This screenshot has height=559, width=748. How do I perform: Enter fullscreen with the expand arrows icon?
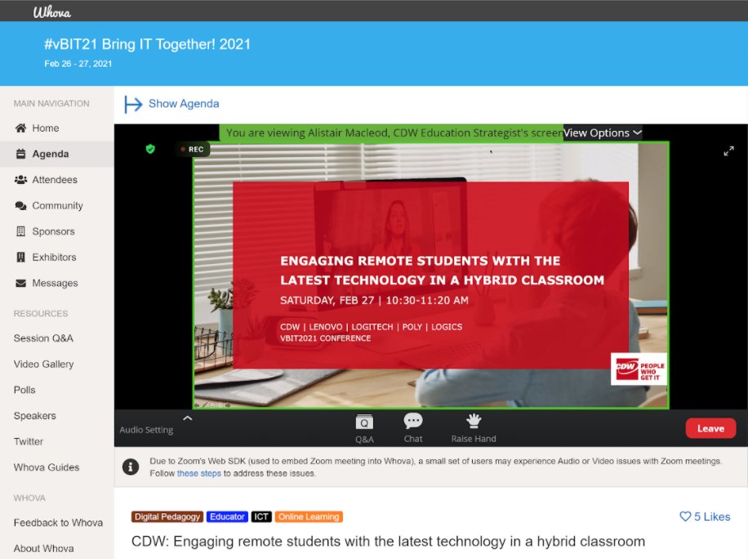coord(728,151)
